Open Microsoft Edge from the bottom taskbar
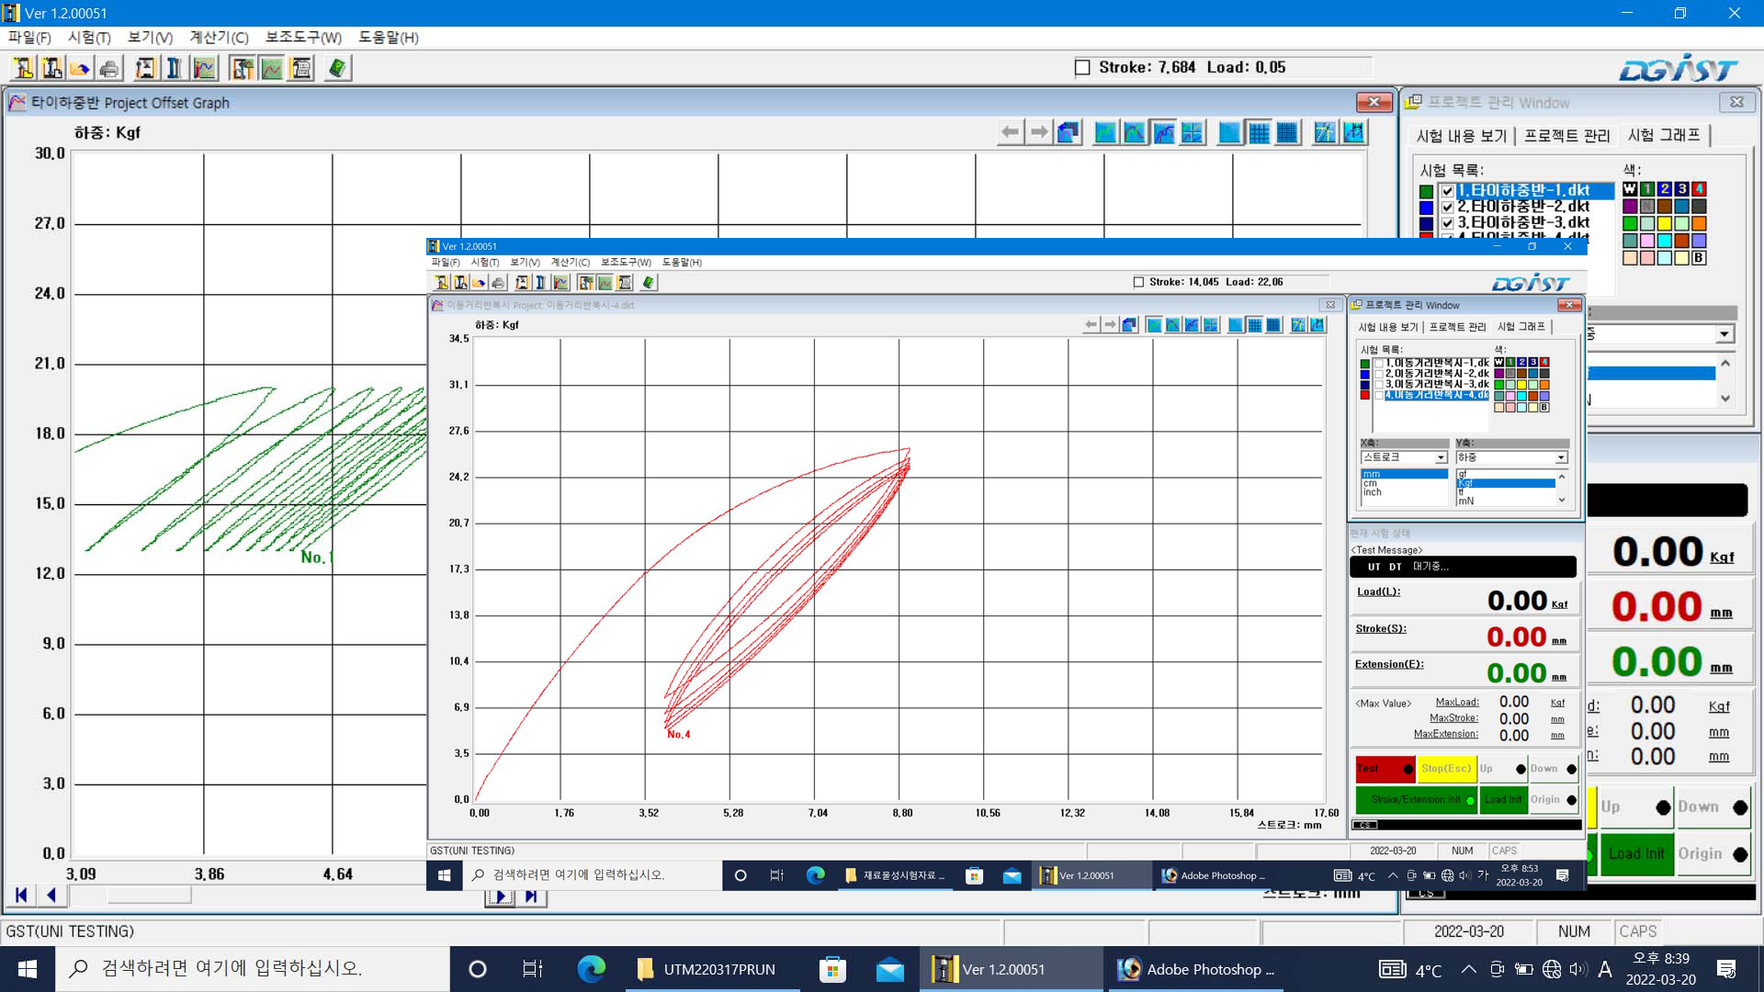Viewport: 1764px width, 992px height. 591,969
